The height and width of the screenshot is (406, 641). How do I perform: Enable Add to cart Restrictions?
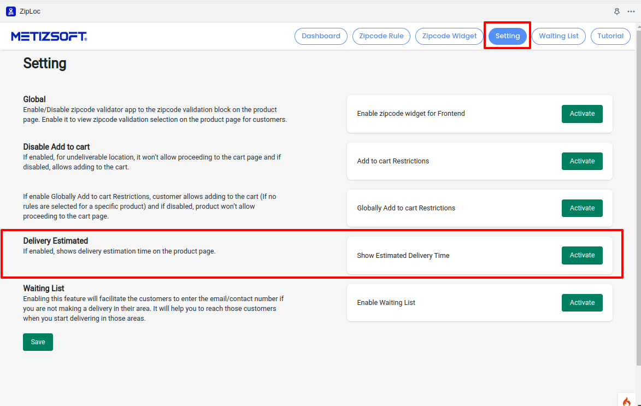click(582, 161)
